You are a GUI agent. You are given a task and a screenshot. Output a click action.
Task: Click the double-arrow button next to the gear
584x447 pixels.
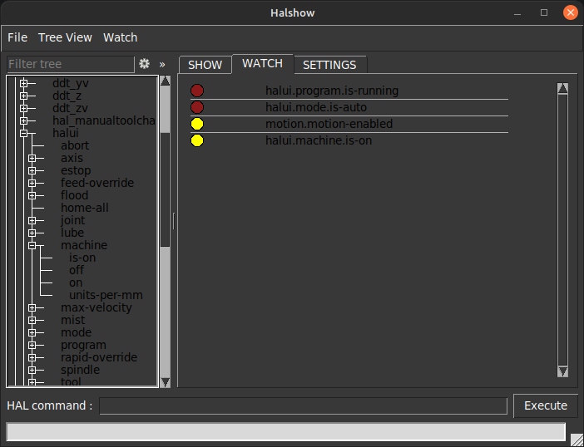click(x=162, y=64)
